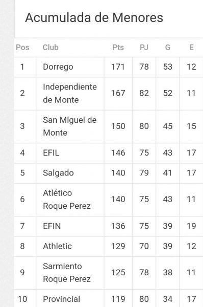Select the Club column header
This screenshot has height=307, width=203.
coord(50,48)
